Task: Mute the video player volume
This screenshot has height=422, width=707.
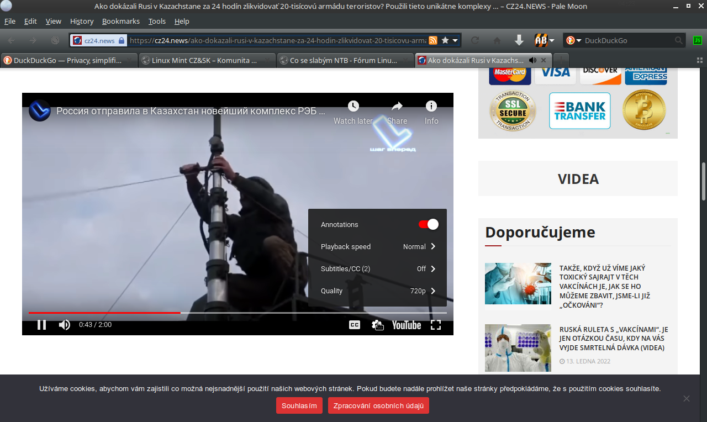Action: (65, 325)
